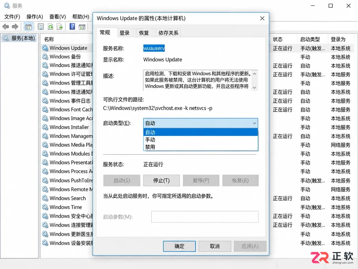Click the gear icon beside Windows Remote Management service
Viewport: 358px width, 269px height.
pos(45,190)
